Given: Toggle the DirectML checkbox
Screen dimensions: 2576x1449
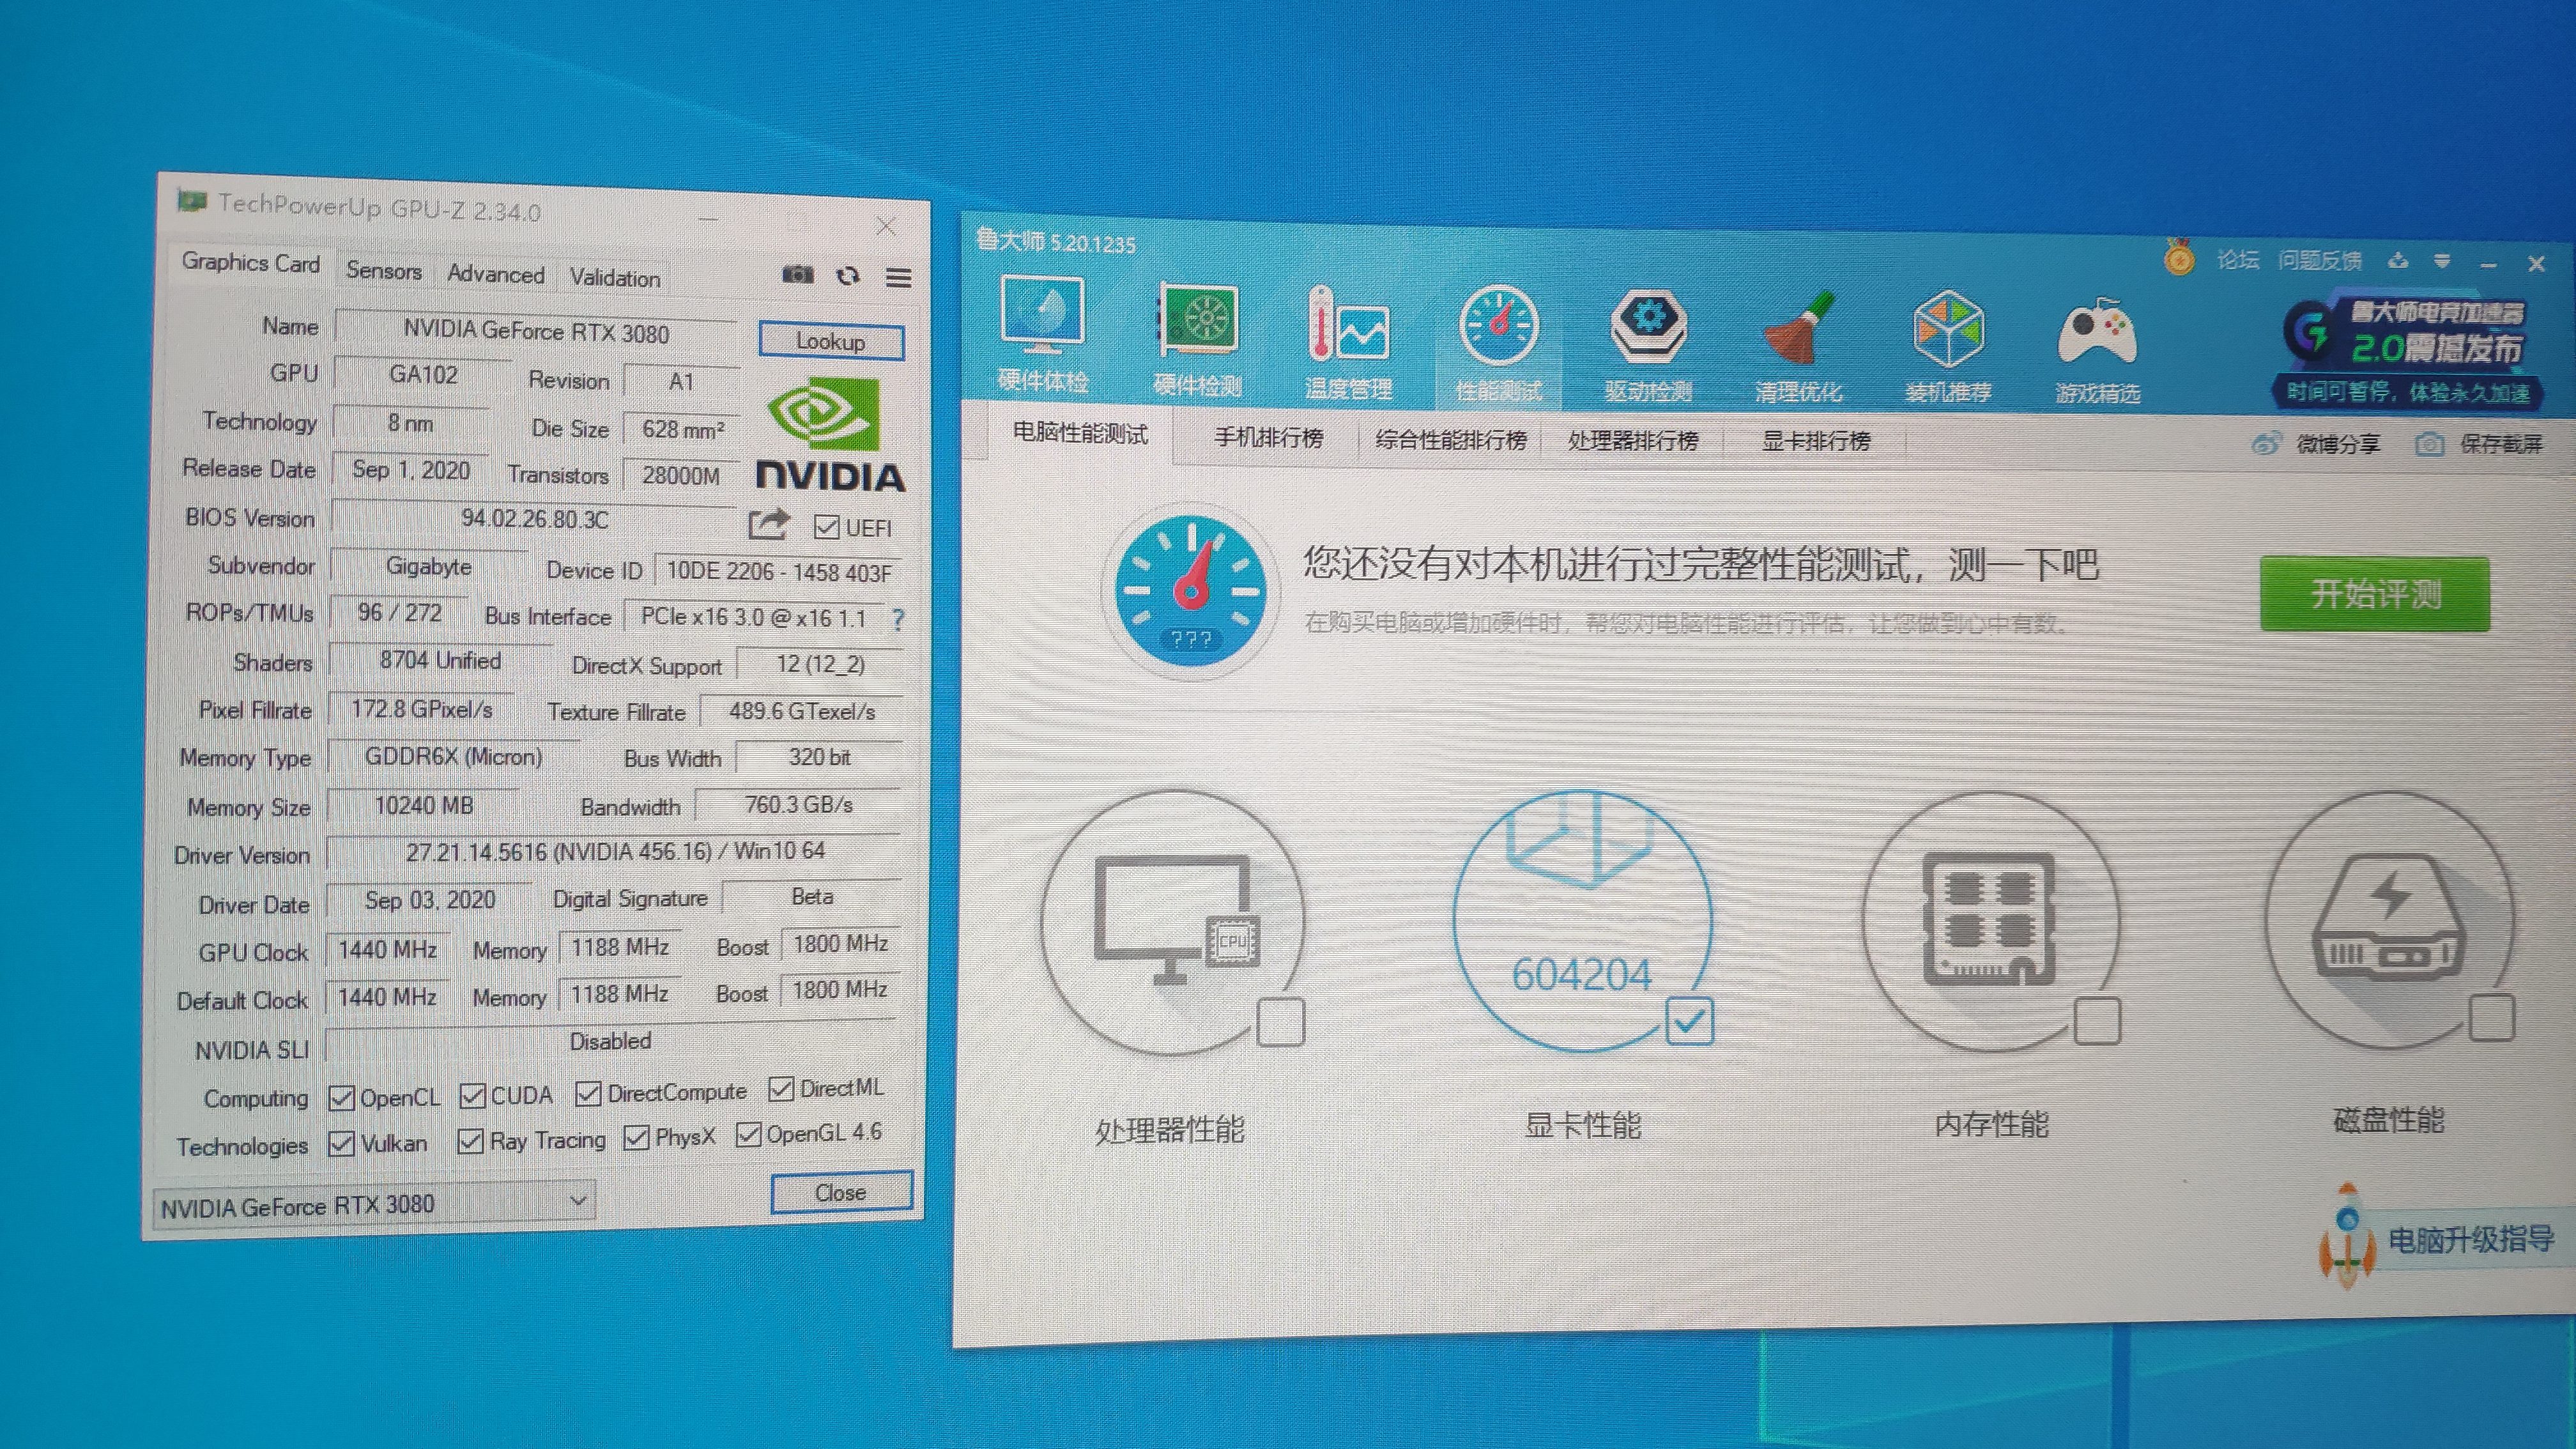Looking at the screenshot, I should click(781, 1088).
